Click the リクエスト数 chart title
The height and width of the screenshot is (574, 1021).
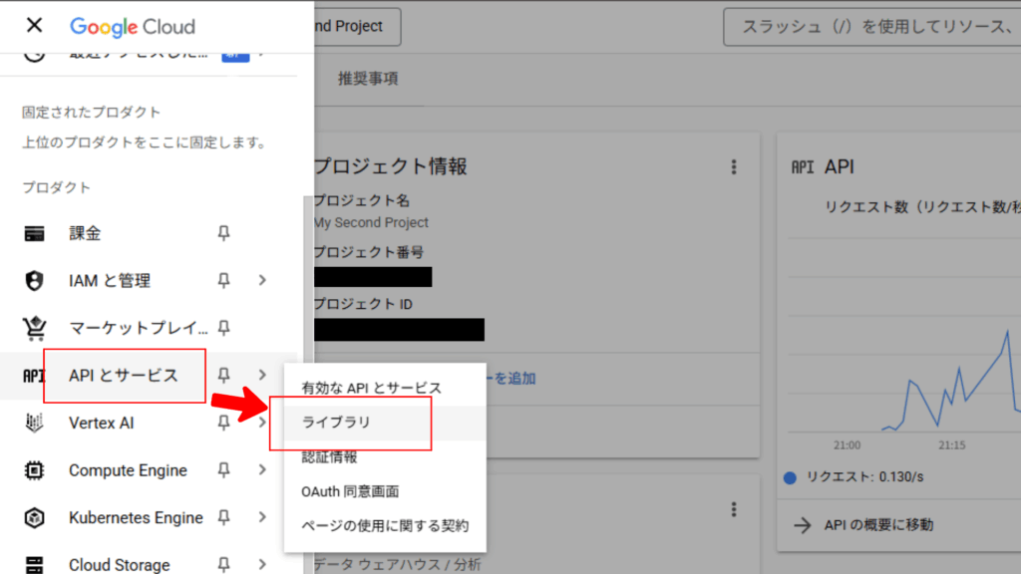(922, 207)
